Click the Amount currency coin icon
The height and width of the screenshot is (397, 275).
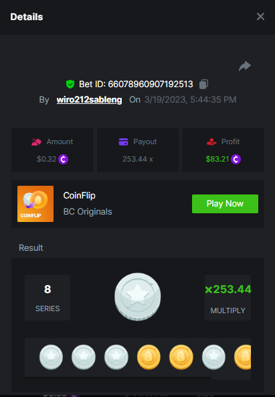pyautogui.click(x=63, y=159)
